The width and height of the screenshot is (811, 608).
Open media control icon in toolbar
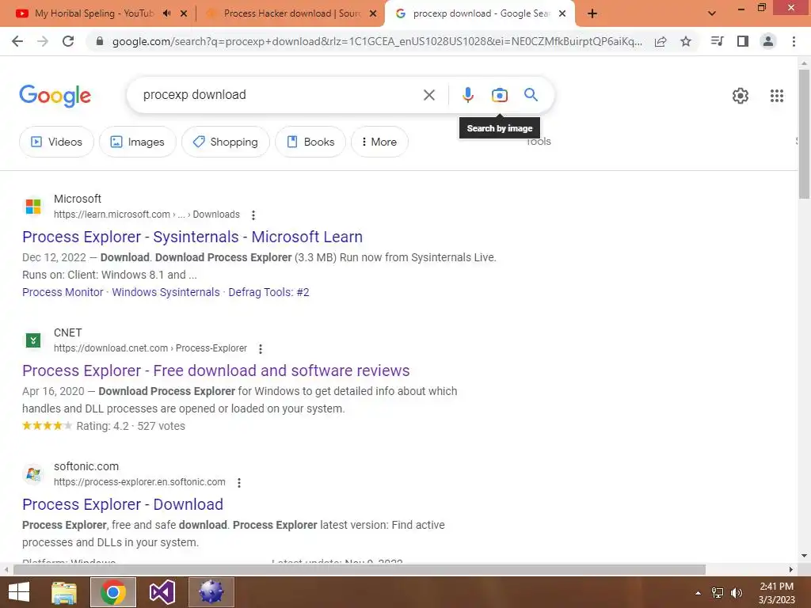pos(717,41)
